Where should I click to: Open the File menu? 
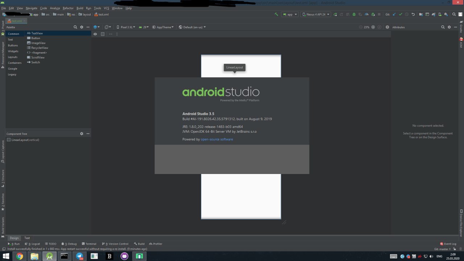(4, 8)
